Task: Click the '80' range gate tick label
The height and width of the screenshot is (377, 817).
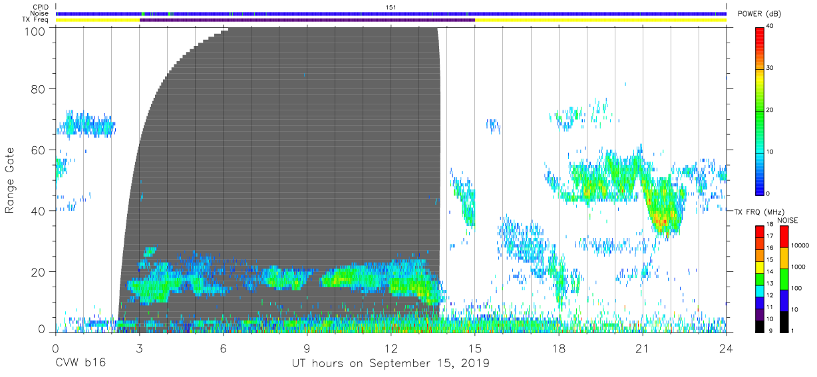Action: [39, 89]
